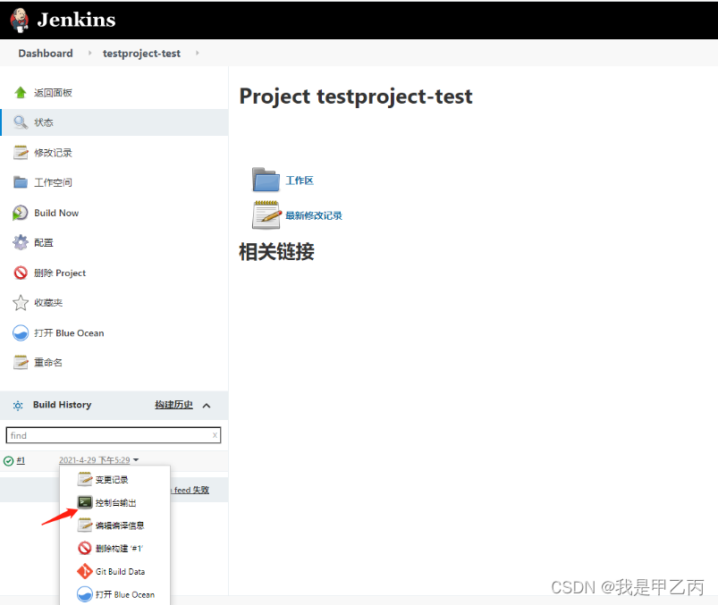Click the 工作空间 folder icon
Image resolution: width=718 pixels, height=605 pixels.
[21, 182]
